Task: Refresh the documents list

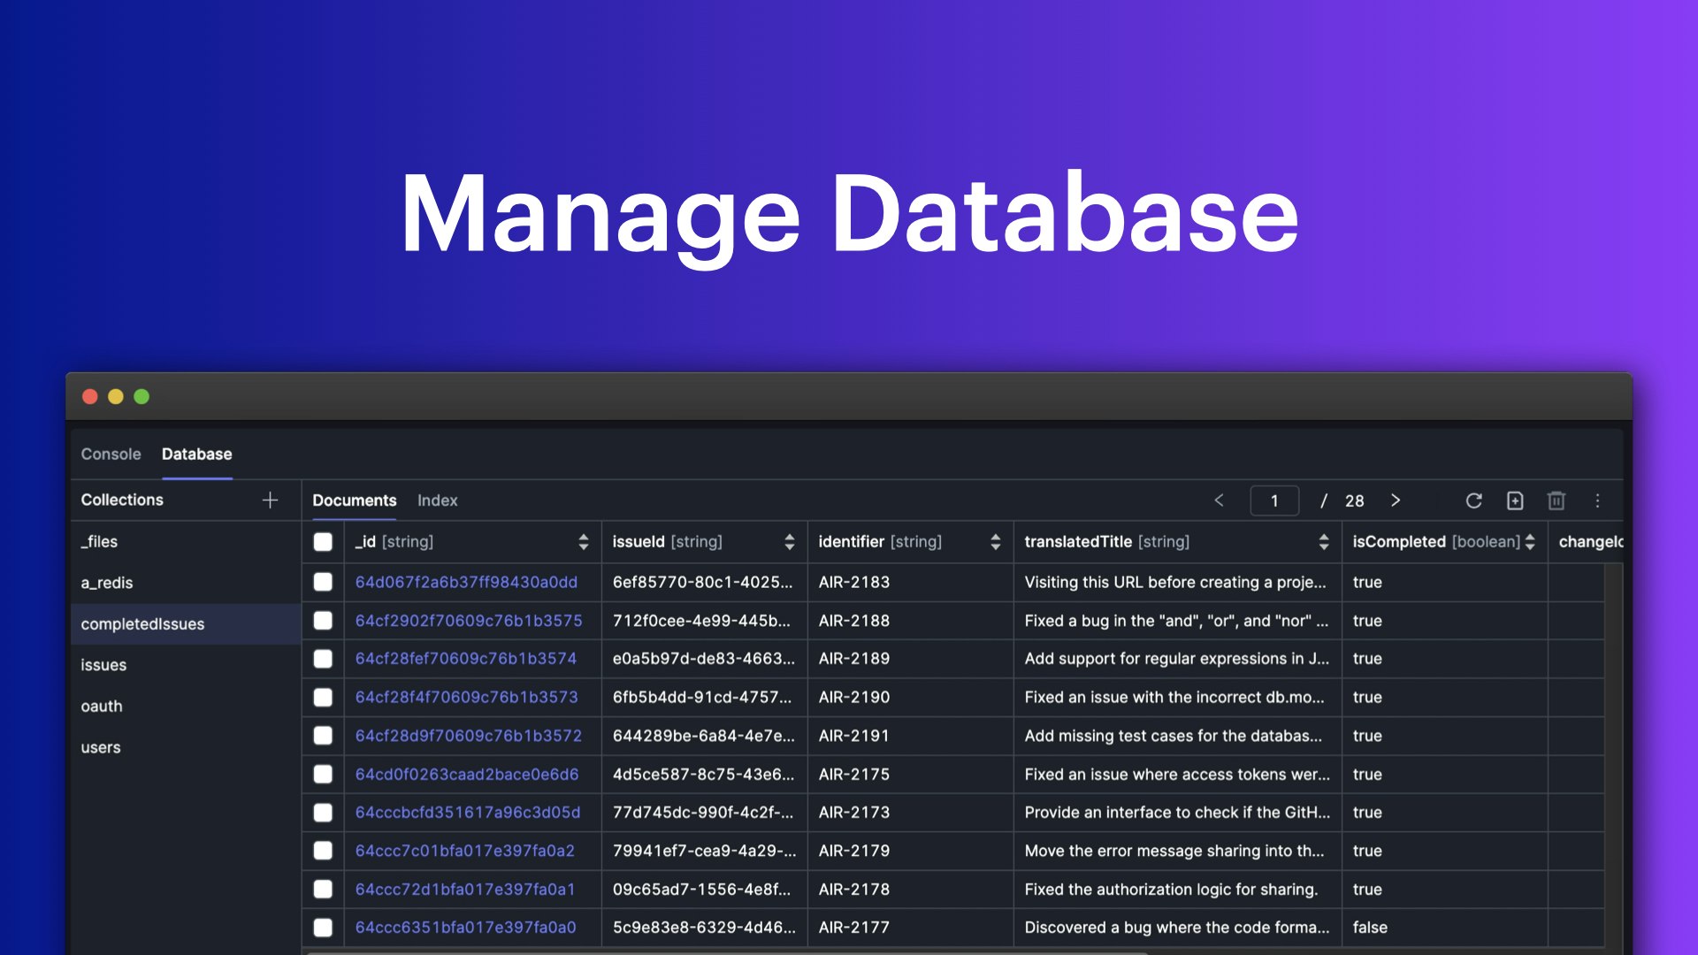Action: tap(1473, 500)
